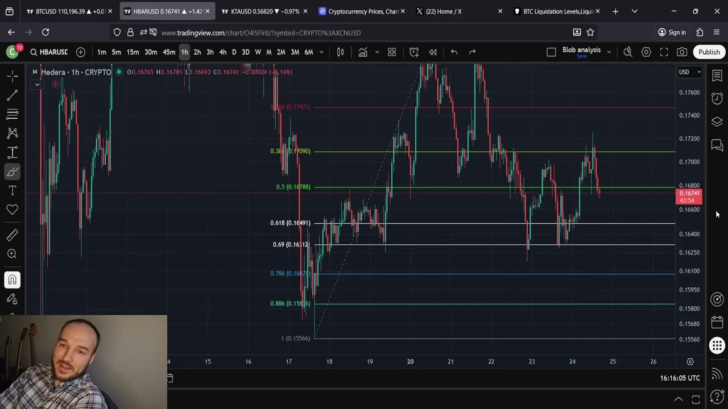The height and width of the screenshot is (409, 728).
Task: Undo the last chart action
Action: pyautogui.click(x=454, y=52)
